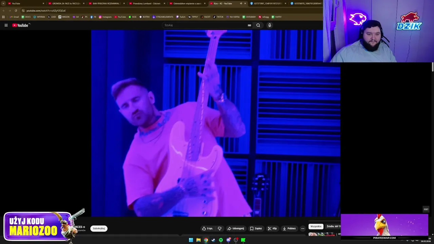Image resolution: width=434 pixels, height=244 pixels.
Task: Open the HAPSY bookmark
Action: pyautogui.click(x=277, y=17)
